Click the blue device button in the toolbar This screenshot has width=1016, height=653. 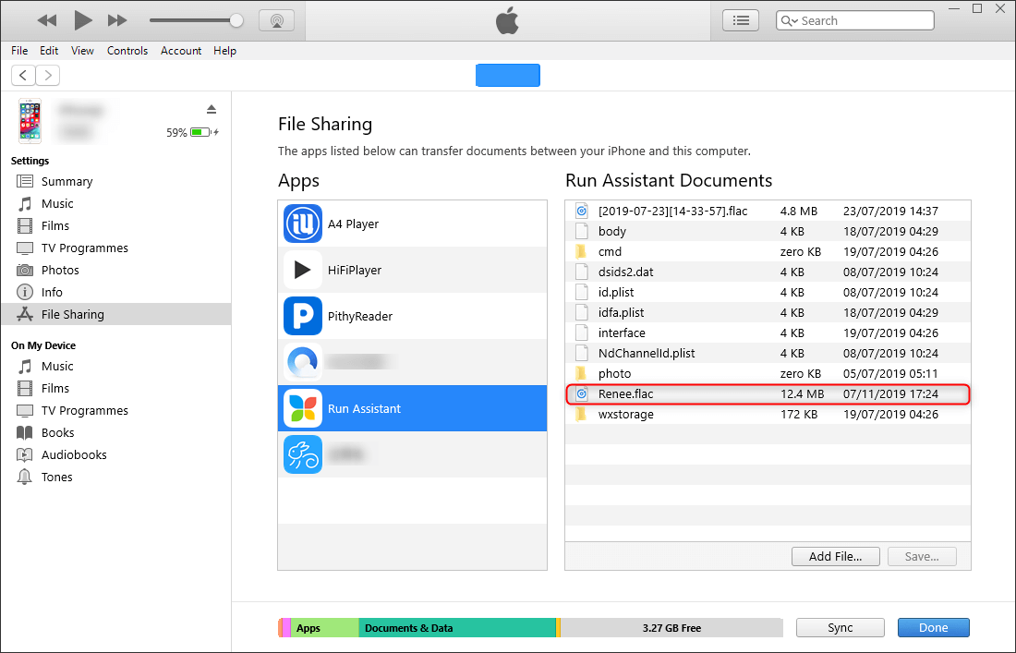(x=507, y=75)
